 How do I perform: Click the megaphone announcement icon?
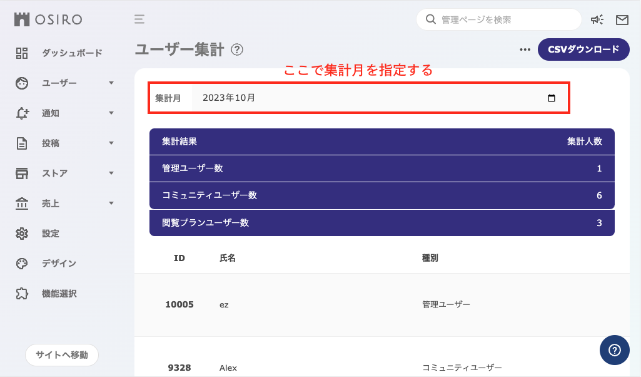(597, 19)
